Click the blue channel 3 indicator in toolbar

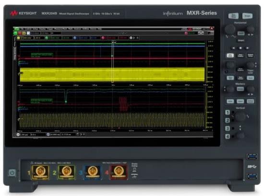pos(75,38)
